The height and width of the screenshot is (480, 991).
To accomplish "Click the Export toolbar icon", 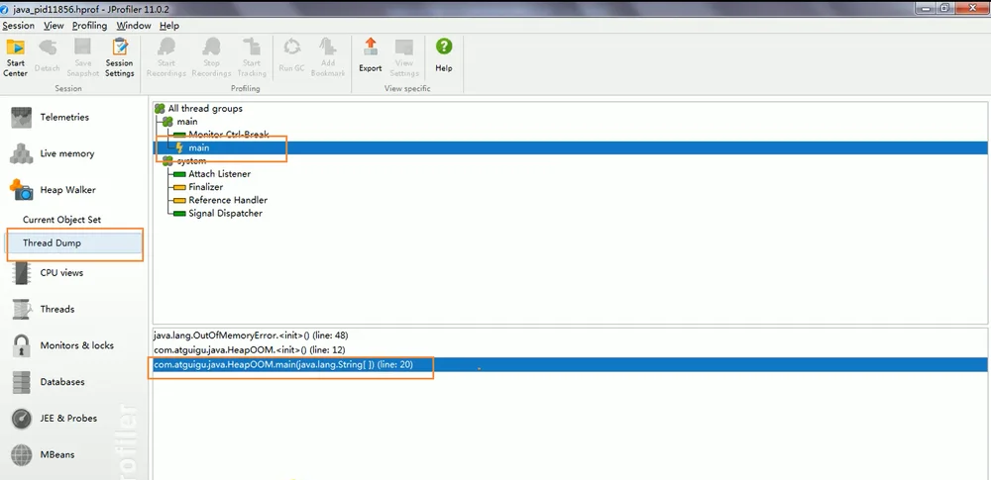I will (x=371, y=55).
